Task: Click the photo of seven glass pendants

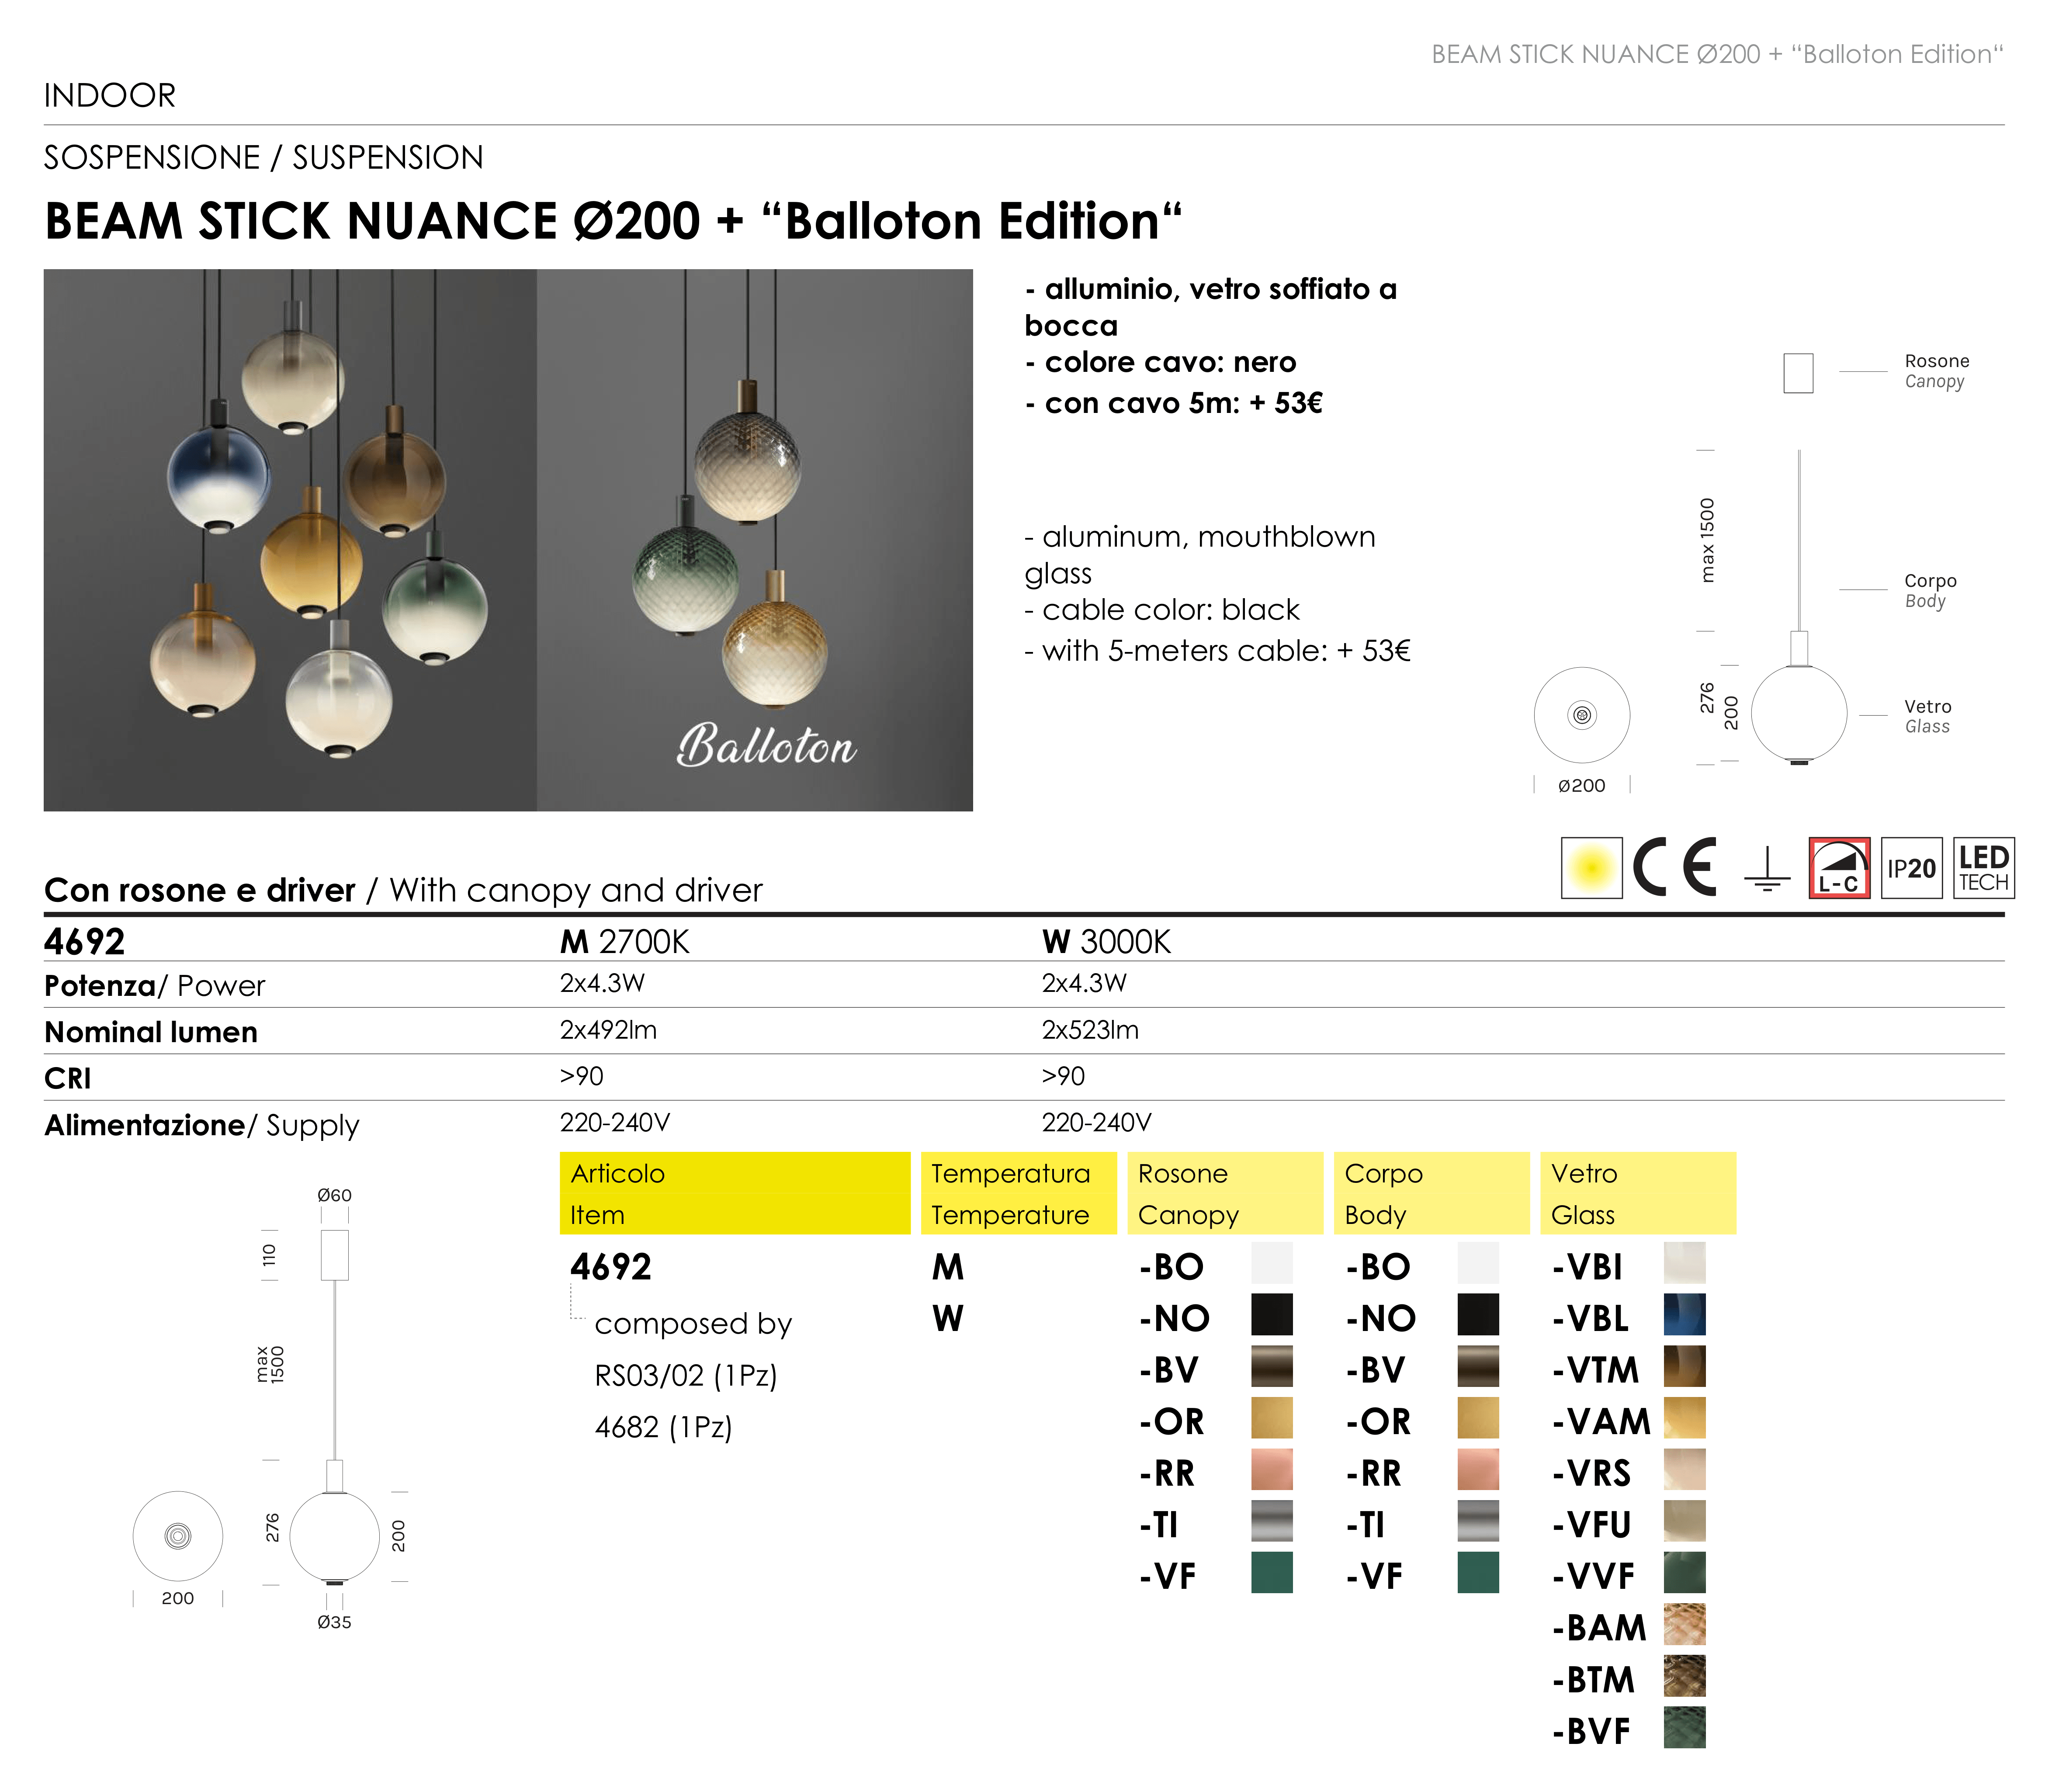Action: 290,540
